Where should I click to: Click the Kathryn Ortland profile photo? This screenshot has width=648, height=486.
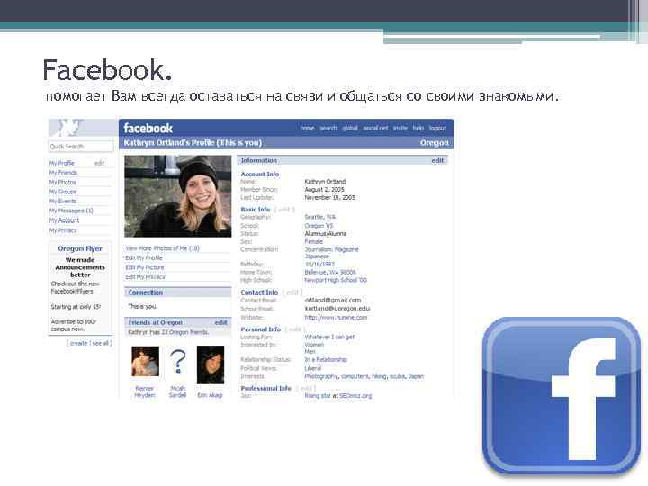(177, 196)
